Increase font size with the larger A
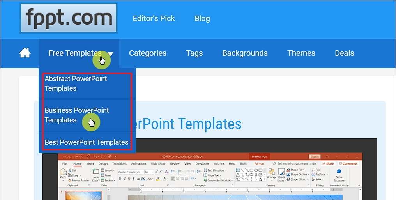 tap(156, 172)
